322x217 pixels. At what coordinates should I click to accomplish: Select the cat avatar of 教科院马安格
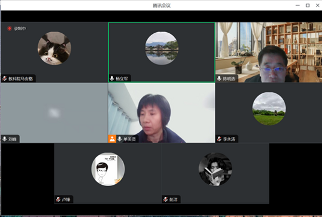(x=54, y=48)
